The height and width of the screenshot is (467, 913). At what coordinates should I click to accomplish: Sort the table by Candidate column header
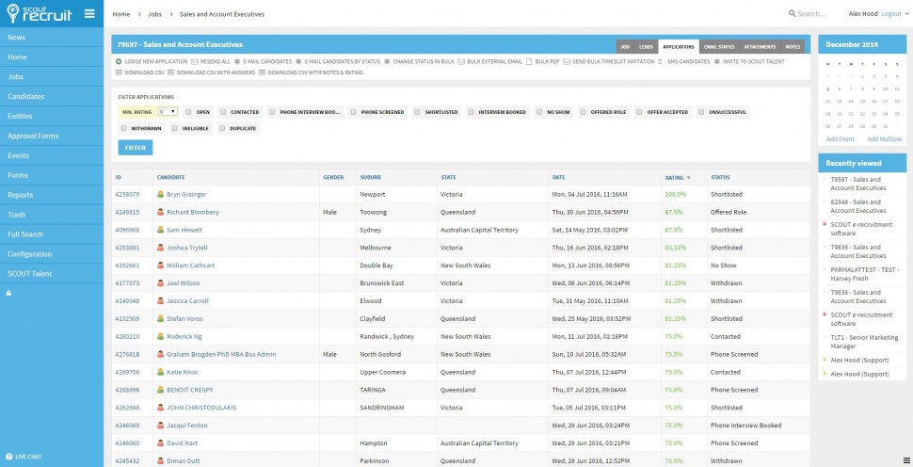click(170, 178)
